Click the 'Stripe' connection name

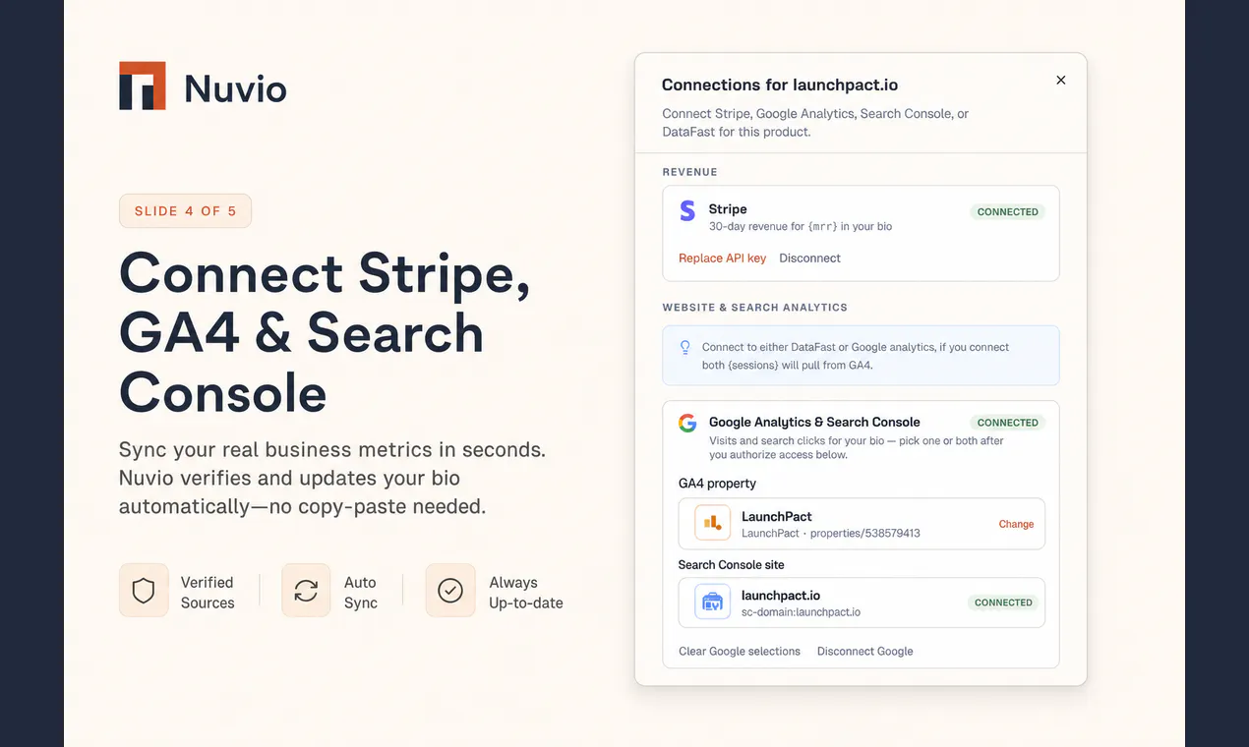[x=728, y=209]
